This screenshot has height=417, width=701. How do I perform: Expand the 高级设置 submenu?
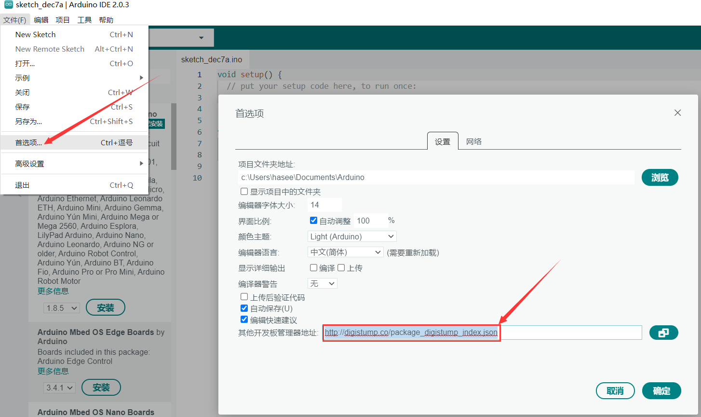[74, 164]
